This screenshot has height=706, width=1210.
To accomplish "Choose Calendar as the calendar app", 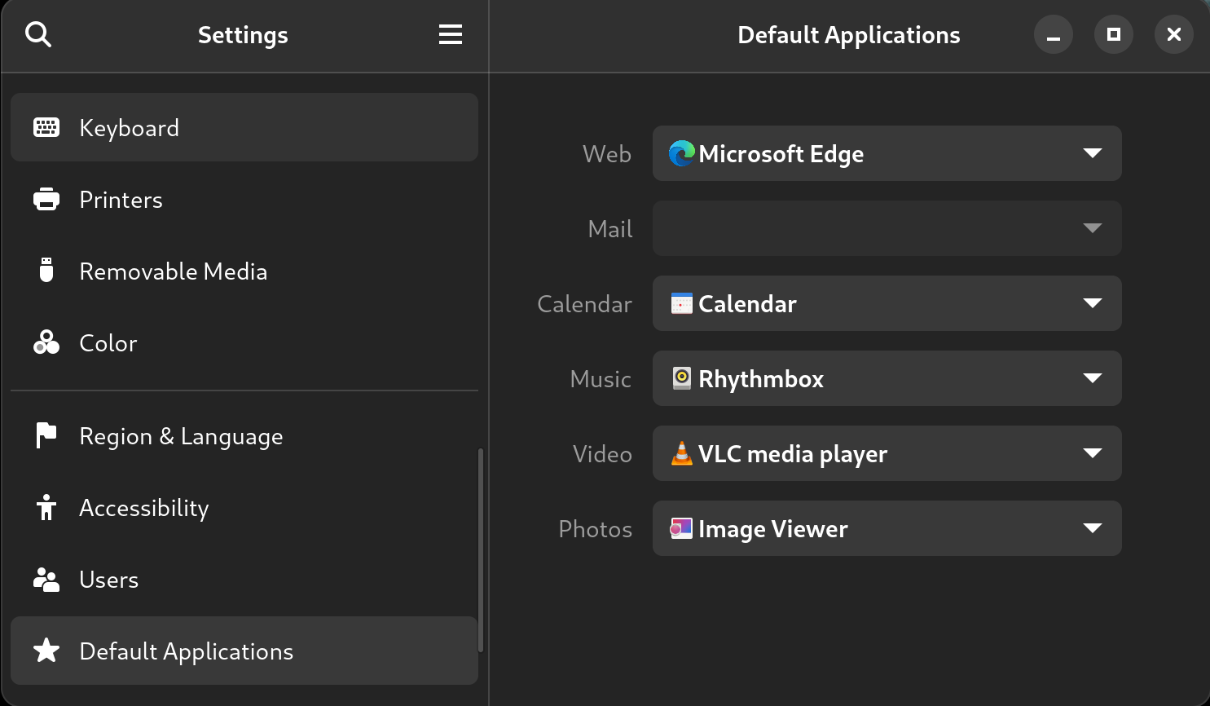I will [x=887, y=303].
